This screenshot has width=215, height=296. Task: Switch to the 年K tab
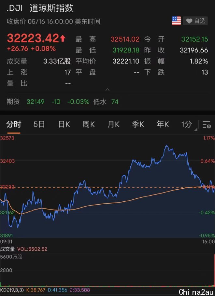coord(163,125)
